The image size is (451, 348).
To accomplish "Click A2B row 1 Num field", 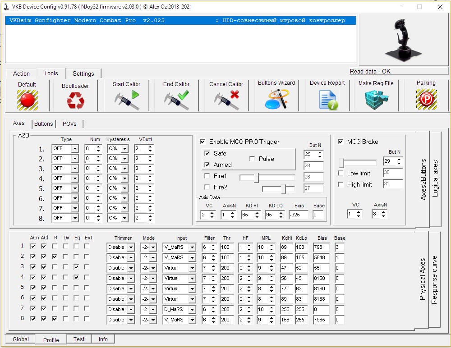I will pos(90,149).
